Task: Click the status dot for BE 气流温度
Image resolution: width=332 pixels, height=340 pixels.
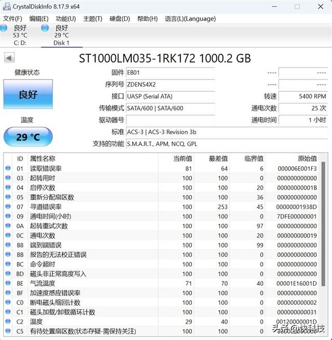Action: click(8, 283)
